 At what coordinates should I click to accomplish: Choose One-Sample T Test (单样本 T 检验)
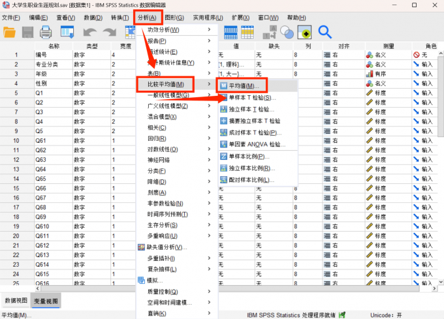[x=253, y=97]
